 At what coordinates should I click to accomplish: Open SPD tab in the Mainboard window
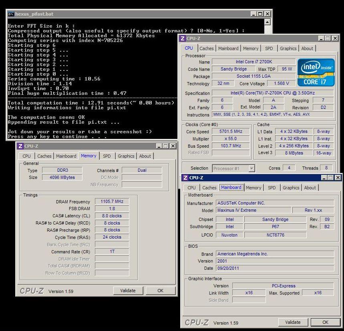pos(272,188)
